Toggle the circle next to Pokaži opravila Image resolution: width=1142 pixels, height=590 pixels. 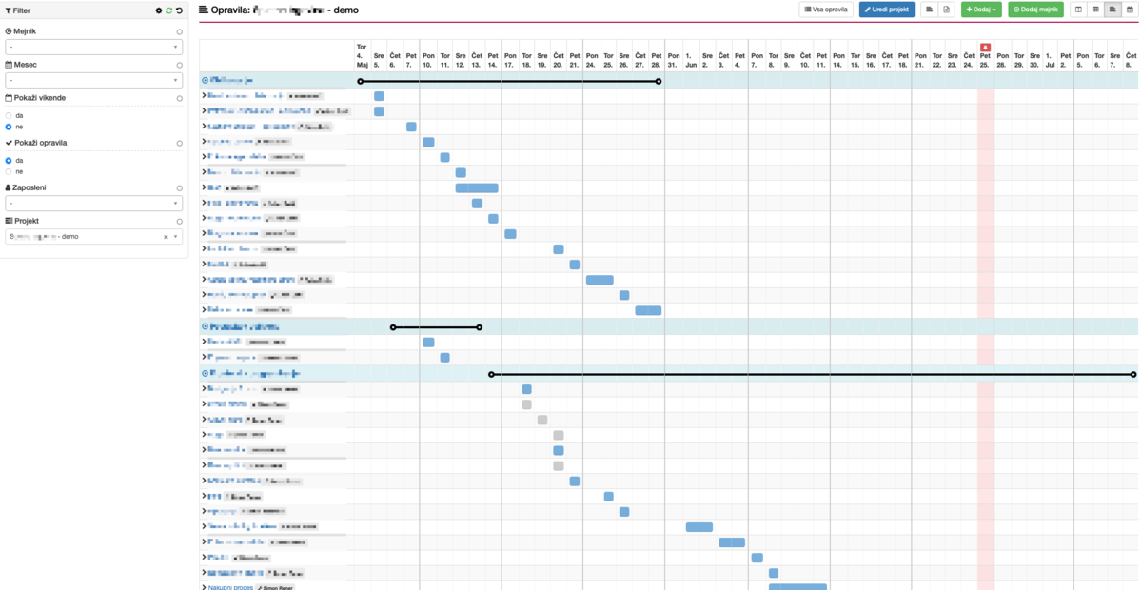[179, 143]
